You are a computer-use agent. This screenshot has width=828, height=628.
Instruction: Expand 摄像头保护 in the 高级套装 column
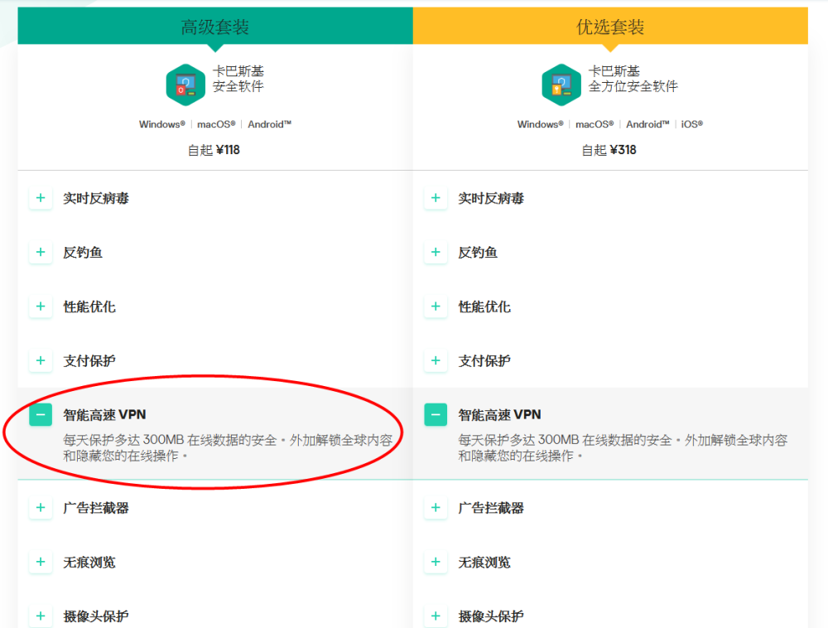pyautogui.click(x=41, y=616)
